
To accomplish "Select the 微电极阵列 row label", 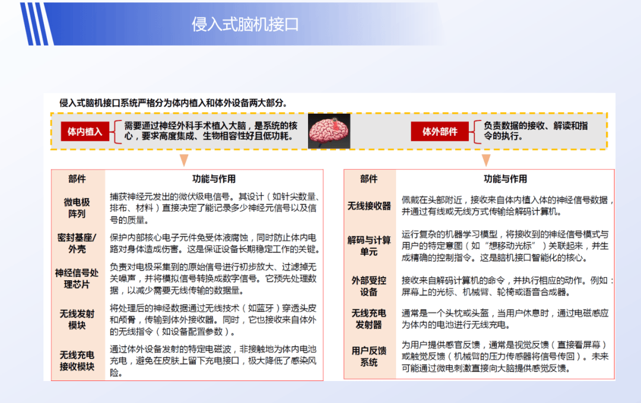I will click(x=77, y=208).
